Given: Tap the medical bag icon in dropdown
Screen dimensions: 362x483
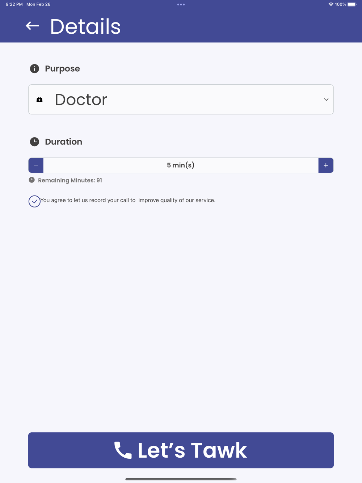Looking at the screenshot, I should point(39,99).
